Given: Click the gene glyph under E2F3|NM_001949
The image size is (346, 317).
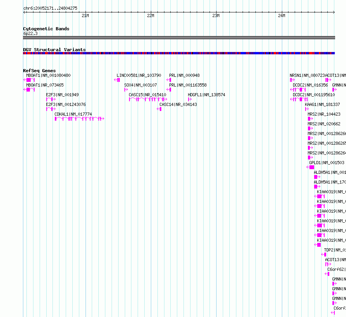Looking at the screenshot, I should pos(51,99).
